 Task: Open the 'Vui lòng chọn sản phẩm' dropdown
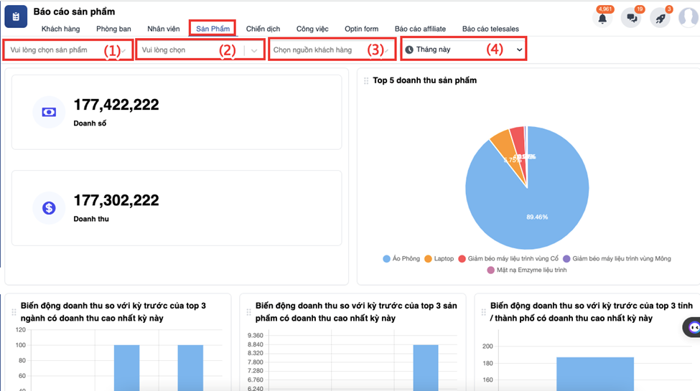point(68,50)
